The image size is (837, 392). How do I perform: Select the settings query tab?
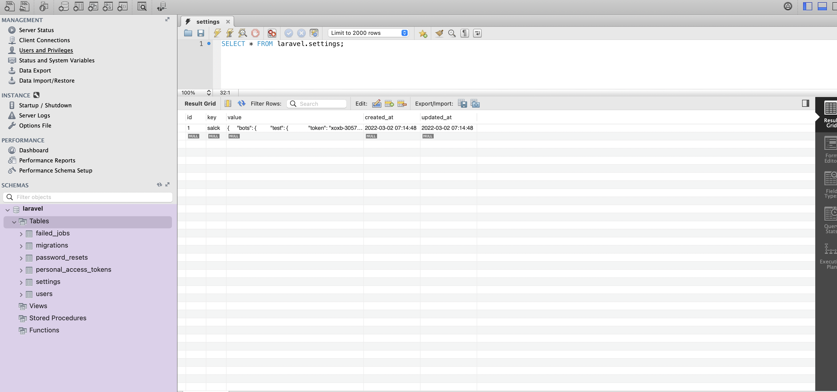[207, 22]
